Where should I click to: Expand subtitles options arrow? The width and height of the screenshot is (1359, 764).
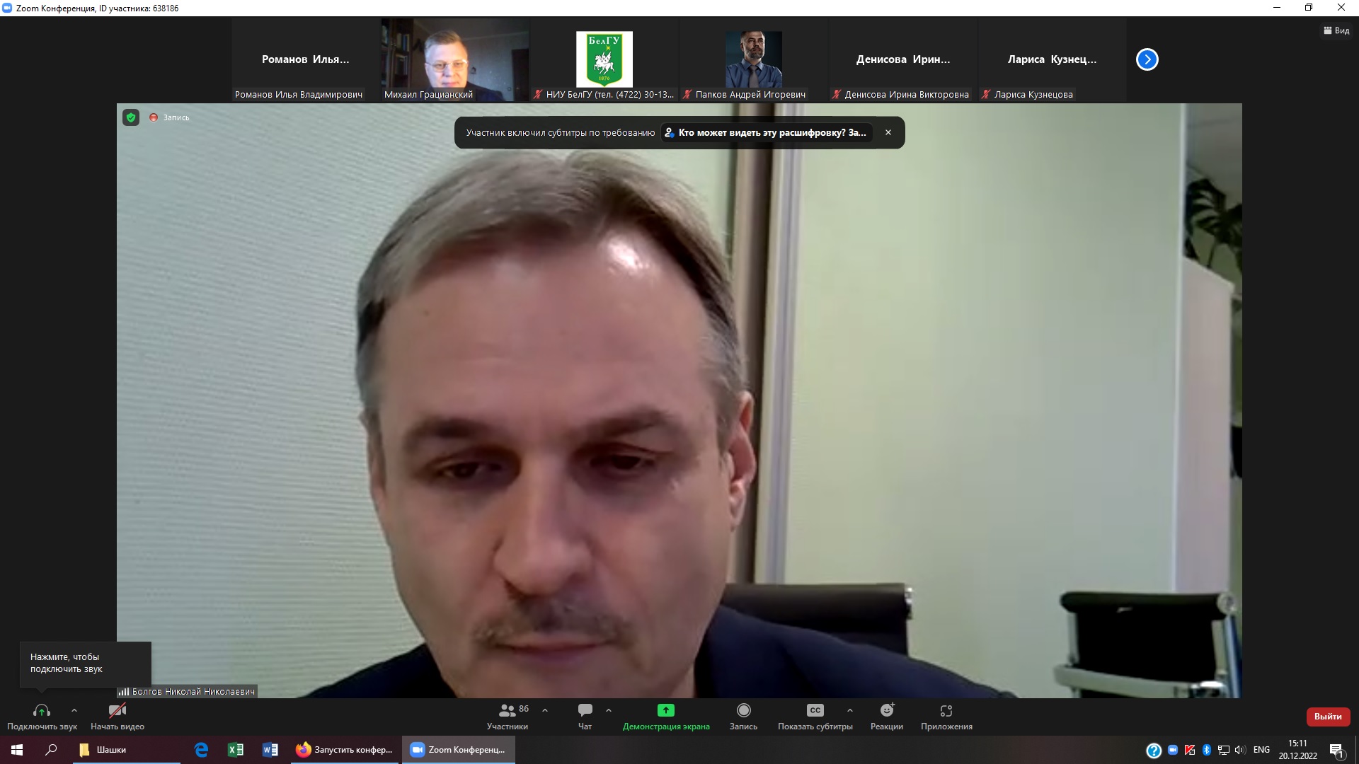pyautogui.click(x=849, y=710)
